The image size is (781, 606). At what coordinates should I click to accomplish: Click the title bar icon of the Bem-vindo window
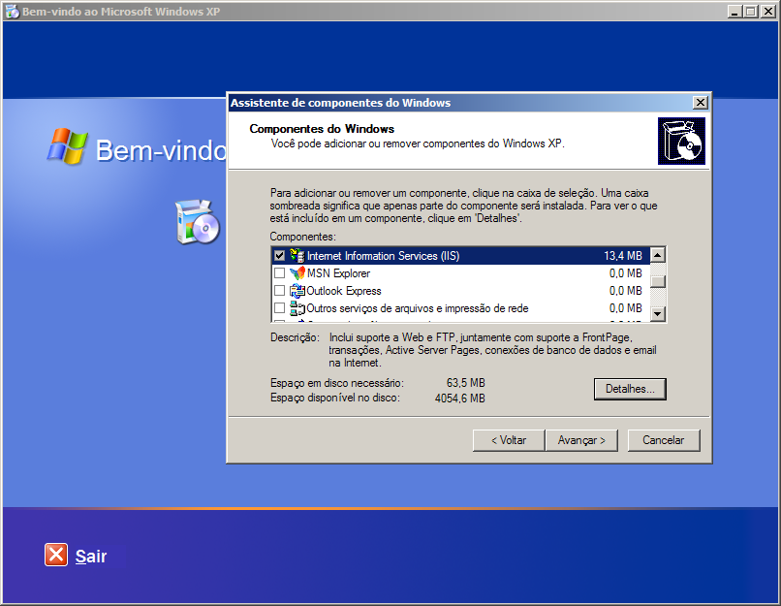[12, 11]
